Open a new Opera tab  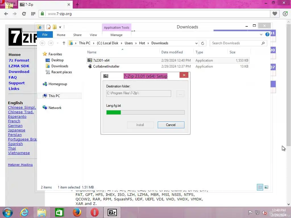77,5
